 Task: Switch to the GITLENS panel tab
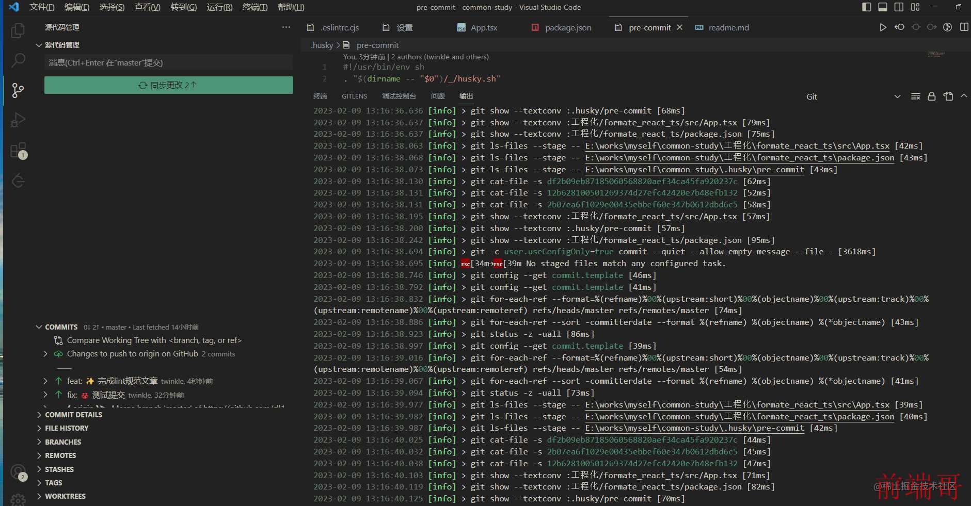pyautogui.click(x=355, y=96)
